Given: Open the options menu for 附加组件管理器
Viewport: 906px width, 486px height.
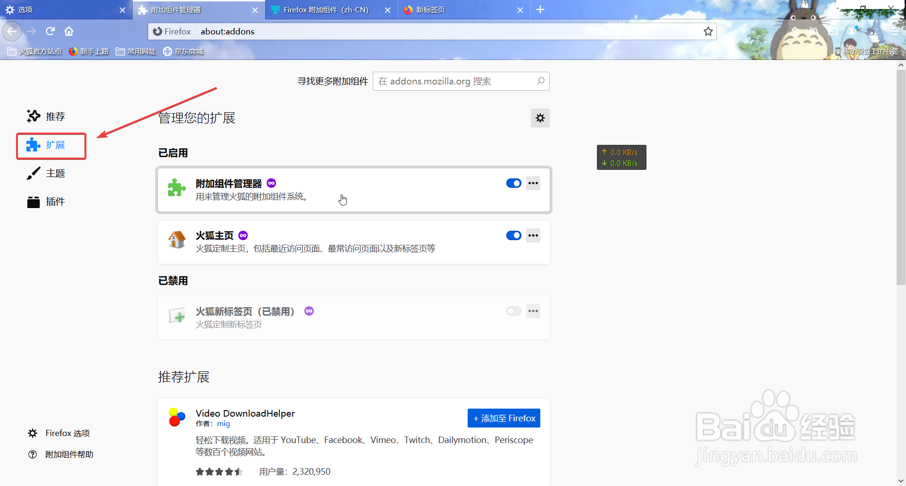Looking at the screenshot, I should pyautogui.click(x=533, y=183).
